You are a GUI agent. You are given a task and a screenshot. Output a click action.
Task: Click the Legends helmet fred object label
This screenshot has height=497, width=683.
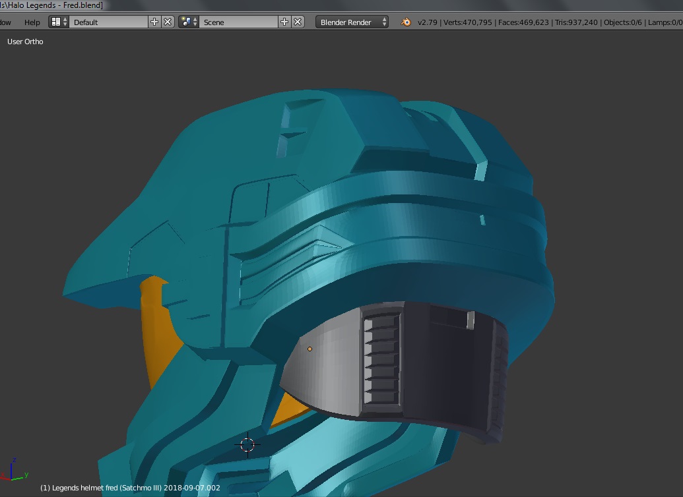click(130, 488)
